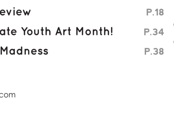The width and height of the screenshot is (174, 125).
Task: Click the letter 'P' in P.34
Action: (x=146, y=32)
